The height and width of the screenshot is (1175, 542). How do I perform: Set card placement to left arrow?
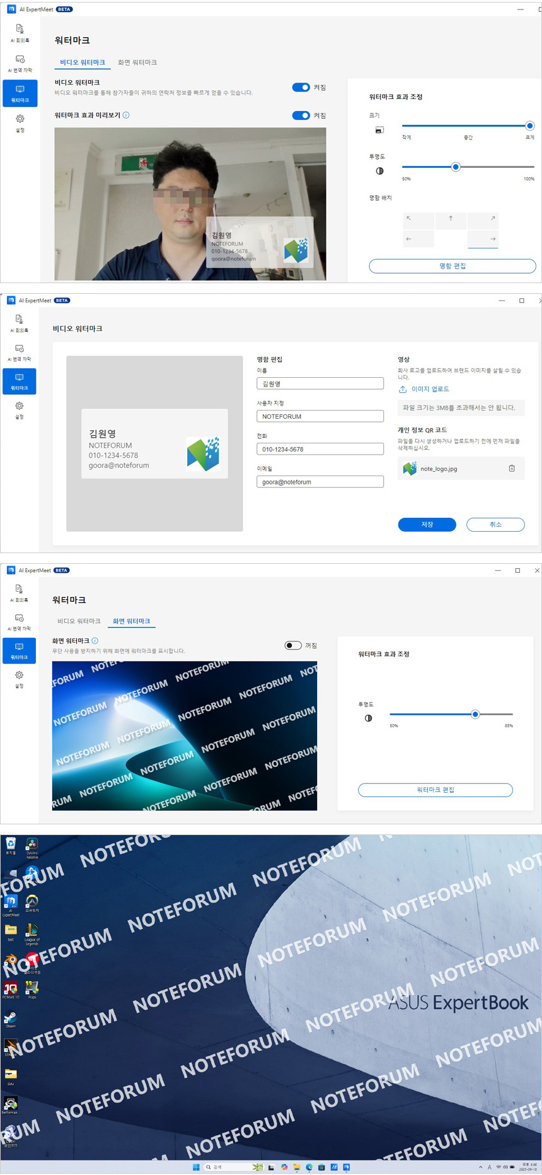(409, 239)
